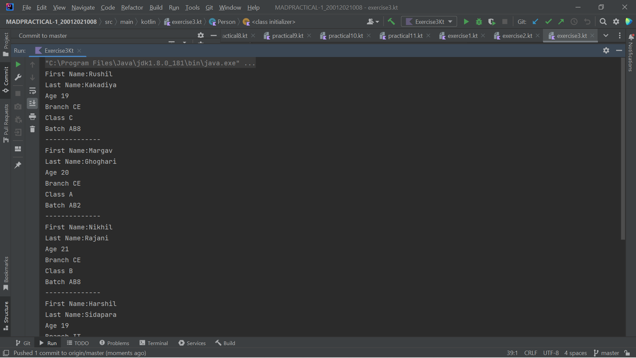
Task: Open the Notifications panel
Action: click(x=631, y=52)
